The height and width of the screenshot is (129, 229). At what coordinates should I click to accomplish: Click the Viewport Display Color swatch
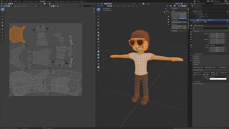218,79
